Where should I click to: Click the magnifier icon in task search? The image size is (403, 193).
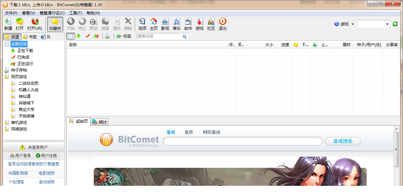coord(185,37)
